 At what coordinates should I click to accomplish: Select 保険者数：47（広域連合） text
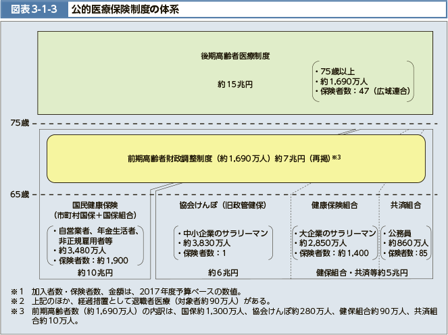point(364,91)
